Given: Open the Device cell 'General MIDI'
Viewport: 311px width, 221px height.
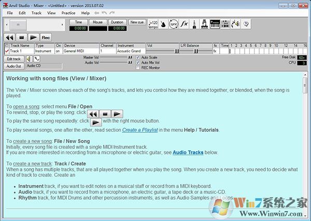Looking at the screenshot, I should click(81, 51).
